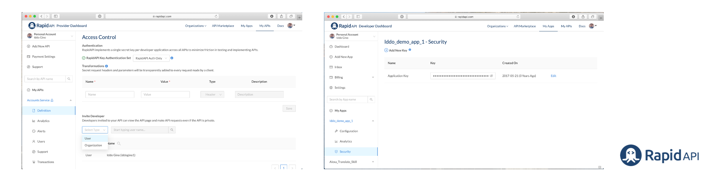This screenshot has height=179, width=704.
Task: Open Docs in Provider Dashboard header
Action: coord(281,26)
